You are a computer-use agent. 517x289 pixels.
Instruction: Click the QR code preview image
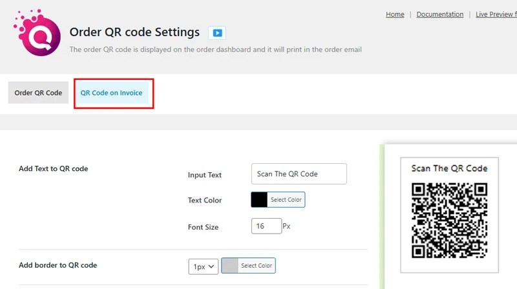pos(449,220)
